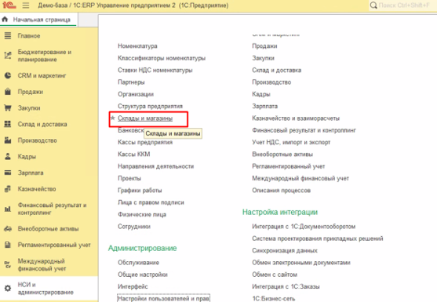
Task: Open Классификаторы номенклатуры link
Action: (x=162, y=58)
